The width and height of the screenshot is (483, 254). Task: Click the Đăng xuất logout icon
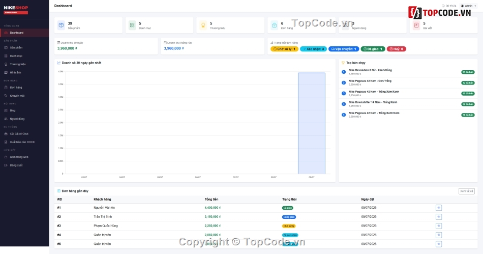click(x=6, y=165)
